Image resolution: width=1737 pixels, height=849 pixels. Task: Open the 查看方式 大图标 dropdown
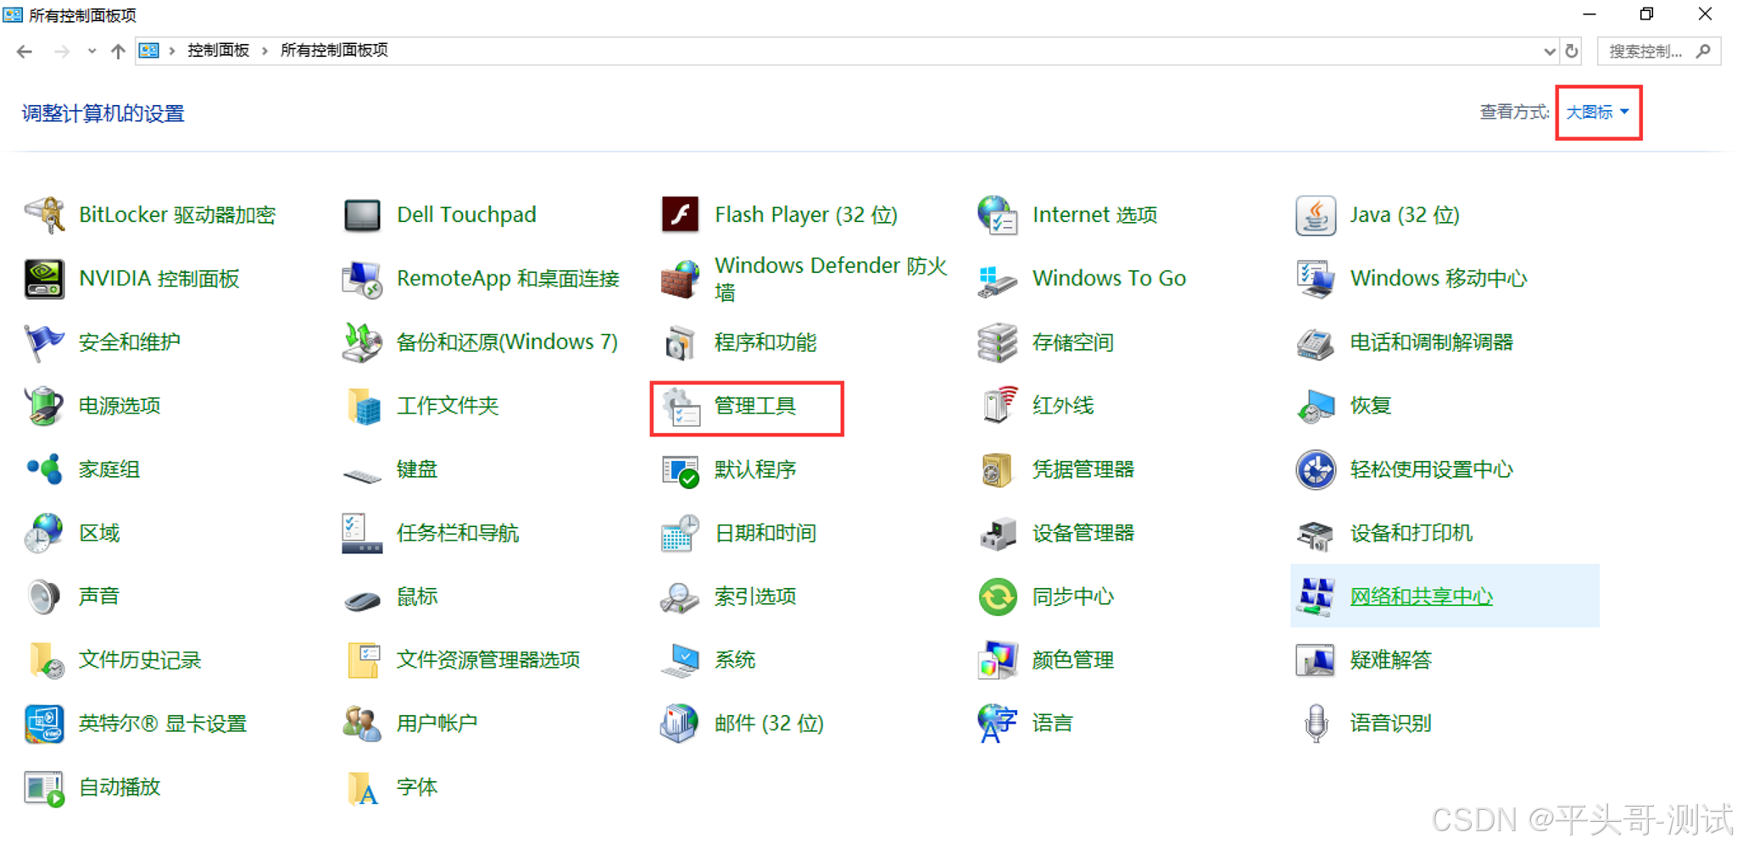coord(1597,112)
